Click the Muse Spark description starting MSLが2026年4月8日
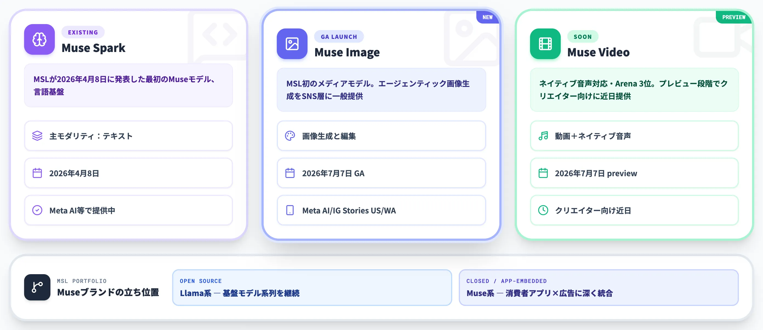This screenshot has height=330, width=763. pos(129,85)
